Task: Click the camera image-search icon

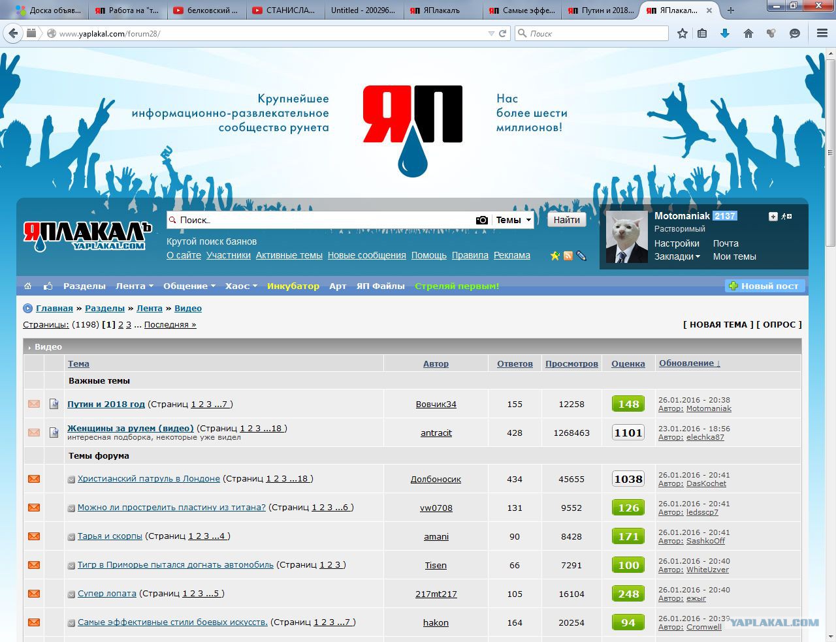Action: [x=482, y=221]
